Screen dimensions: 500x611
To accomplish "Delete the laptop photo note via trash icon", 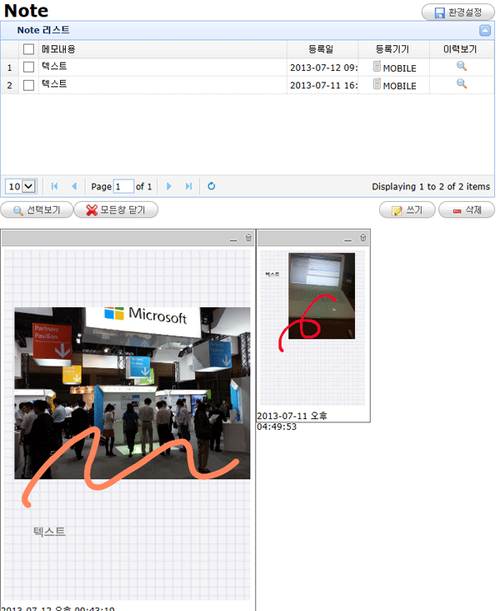I will [x=363, y=238].
